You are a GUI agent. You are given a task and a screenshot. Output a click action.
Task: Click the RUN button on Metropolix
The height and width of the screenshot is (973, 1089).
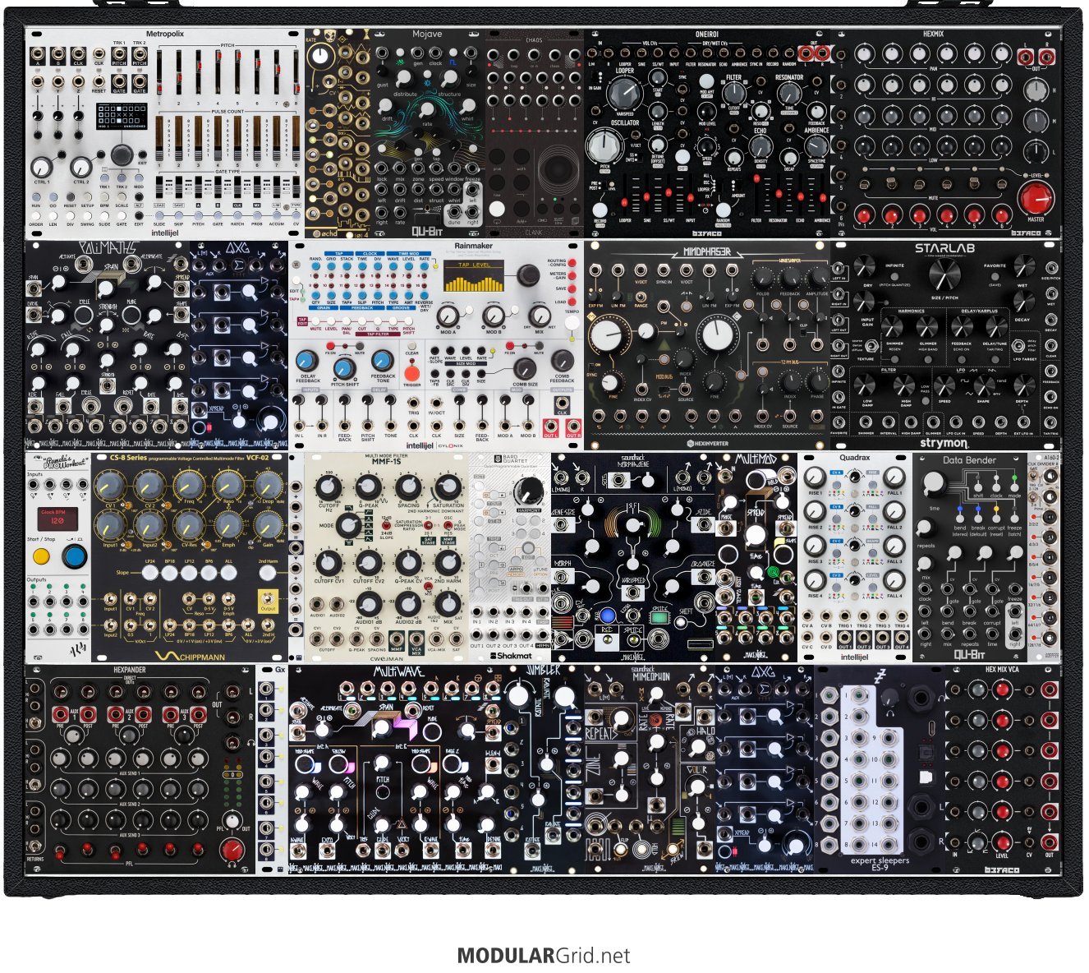[36, 198]
